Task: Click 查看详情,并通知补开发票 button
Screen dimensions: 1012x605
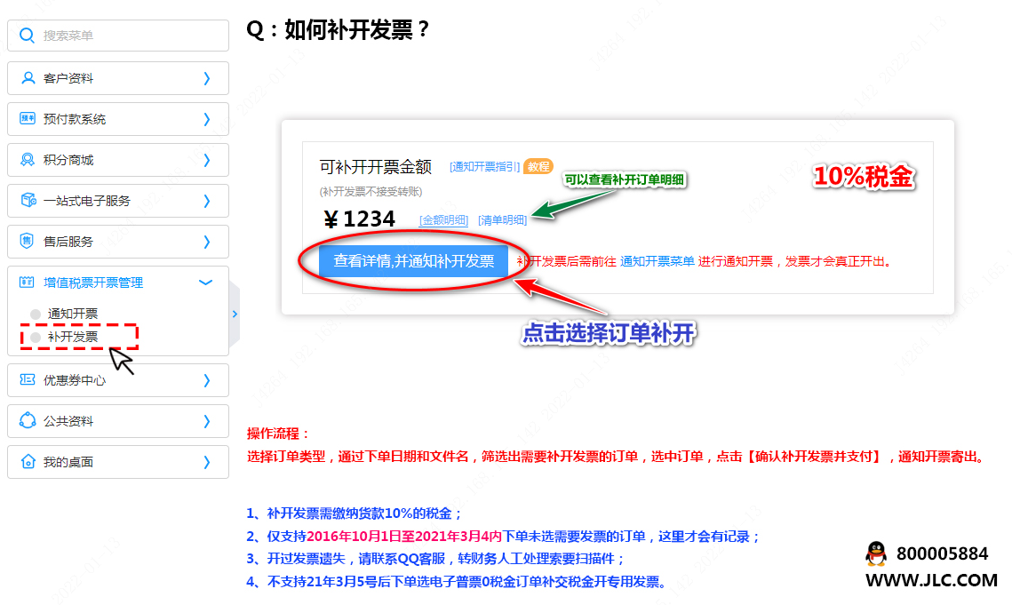Action: [413, 261]
